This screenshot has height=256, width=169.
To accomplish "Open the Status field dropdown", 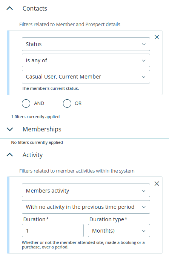I will click(86, 44).
